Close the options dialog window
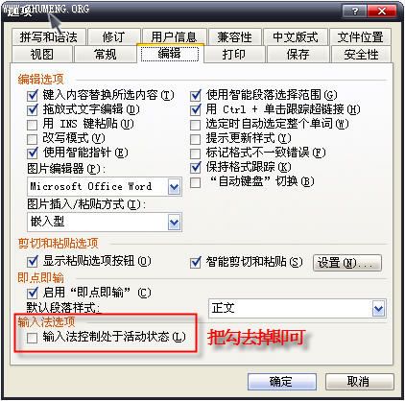This screenshot has height=401, width=405. [382, 12]
